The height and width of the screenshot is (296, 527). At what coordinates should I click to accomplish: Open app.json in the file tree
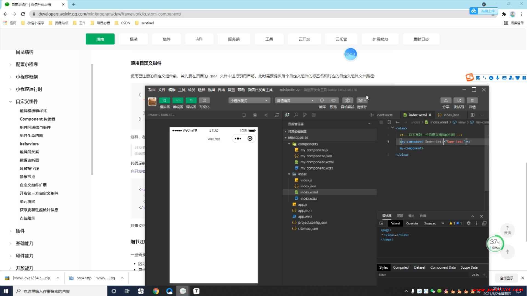(x=304, y=210)
